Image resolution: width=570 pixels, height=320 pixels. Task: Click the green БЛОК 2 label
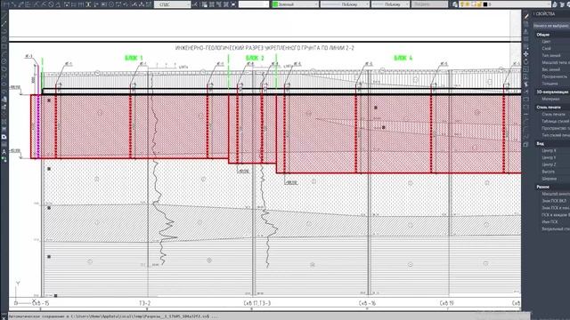point(255,58)
